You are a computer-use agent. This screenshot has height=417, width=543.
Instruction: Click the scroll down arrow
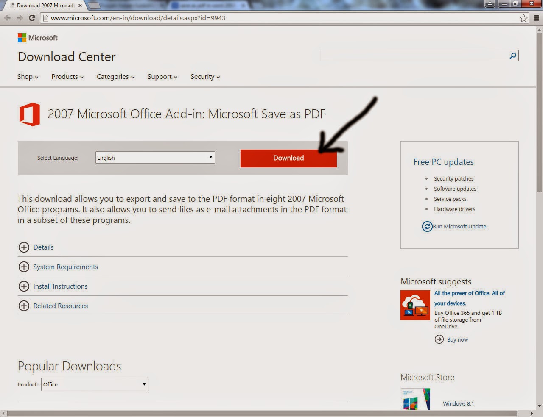coord(539,406)
